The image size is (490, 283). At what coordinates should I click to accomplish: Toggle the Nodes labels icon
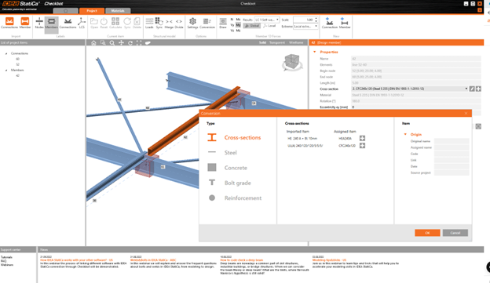(x=39, y=23)
